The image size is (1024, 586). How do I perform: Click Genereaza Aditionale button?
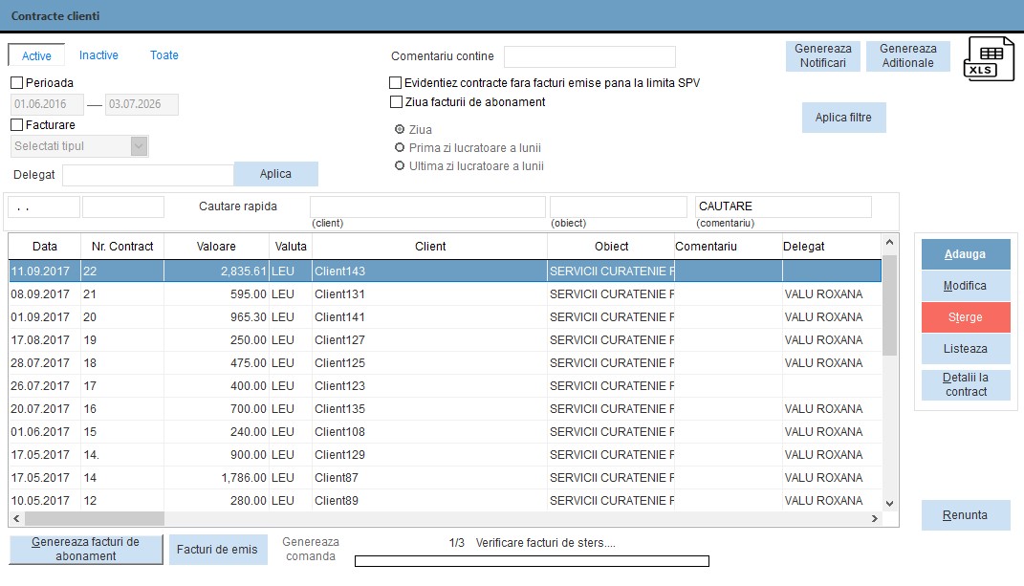tap(907, 55)
